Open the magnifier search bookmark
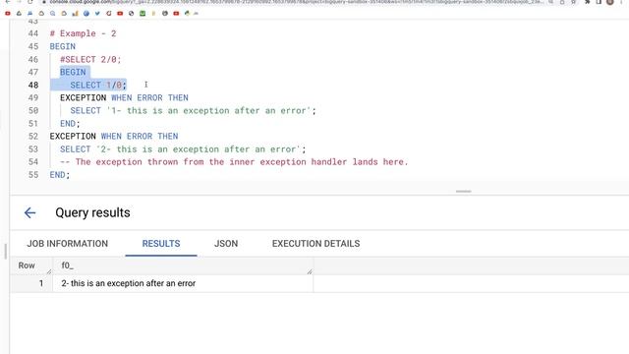This screenshot has height=354, width=629. [52, 13]
